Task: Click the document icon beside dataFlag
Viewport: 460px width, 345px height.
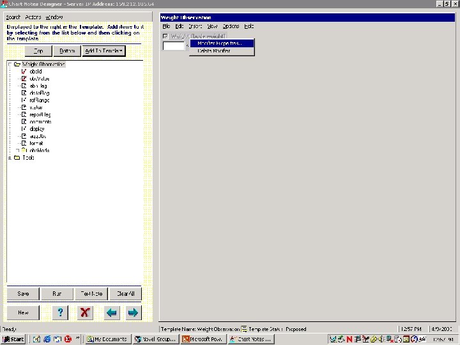Action: click(24, 93)
